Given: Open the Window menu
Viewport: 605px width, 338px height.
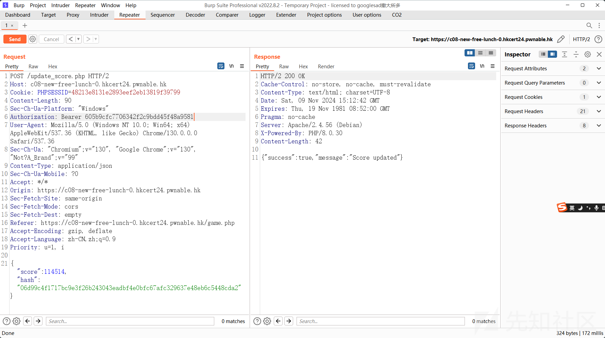Looking at the screenshot, I should pyautogui.click(x=111, y=5).
